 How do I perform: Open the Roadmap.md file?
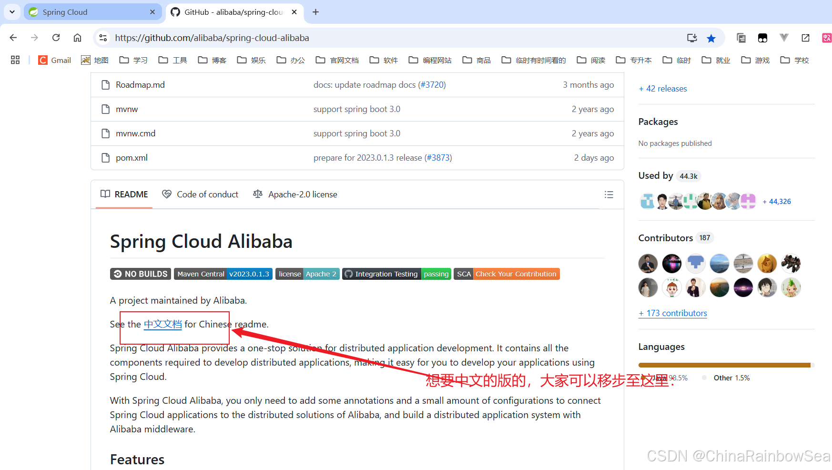(x=140, y=85)
